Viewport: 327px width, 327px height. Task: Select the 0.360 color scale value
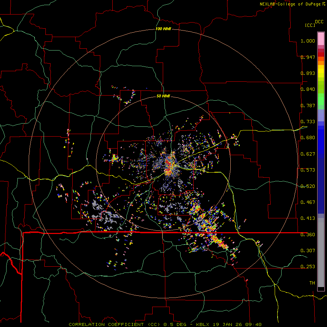click(x=308, y=235)
